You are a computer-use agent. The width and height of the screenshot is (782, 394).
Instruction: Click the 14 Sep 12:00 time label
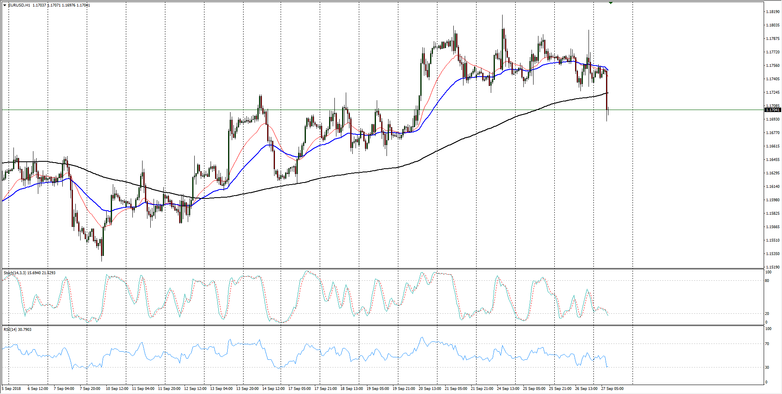click(x=274, y=389)
